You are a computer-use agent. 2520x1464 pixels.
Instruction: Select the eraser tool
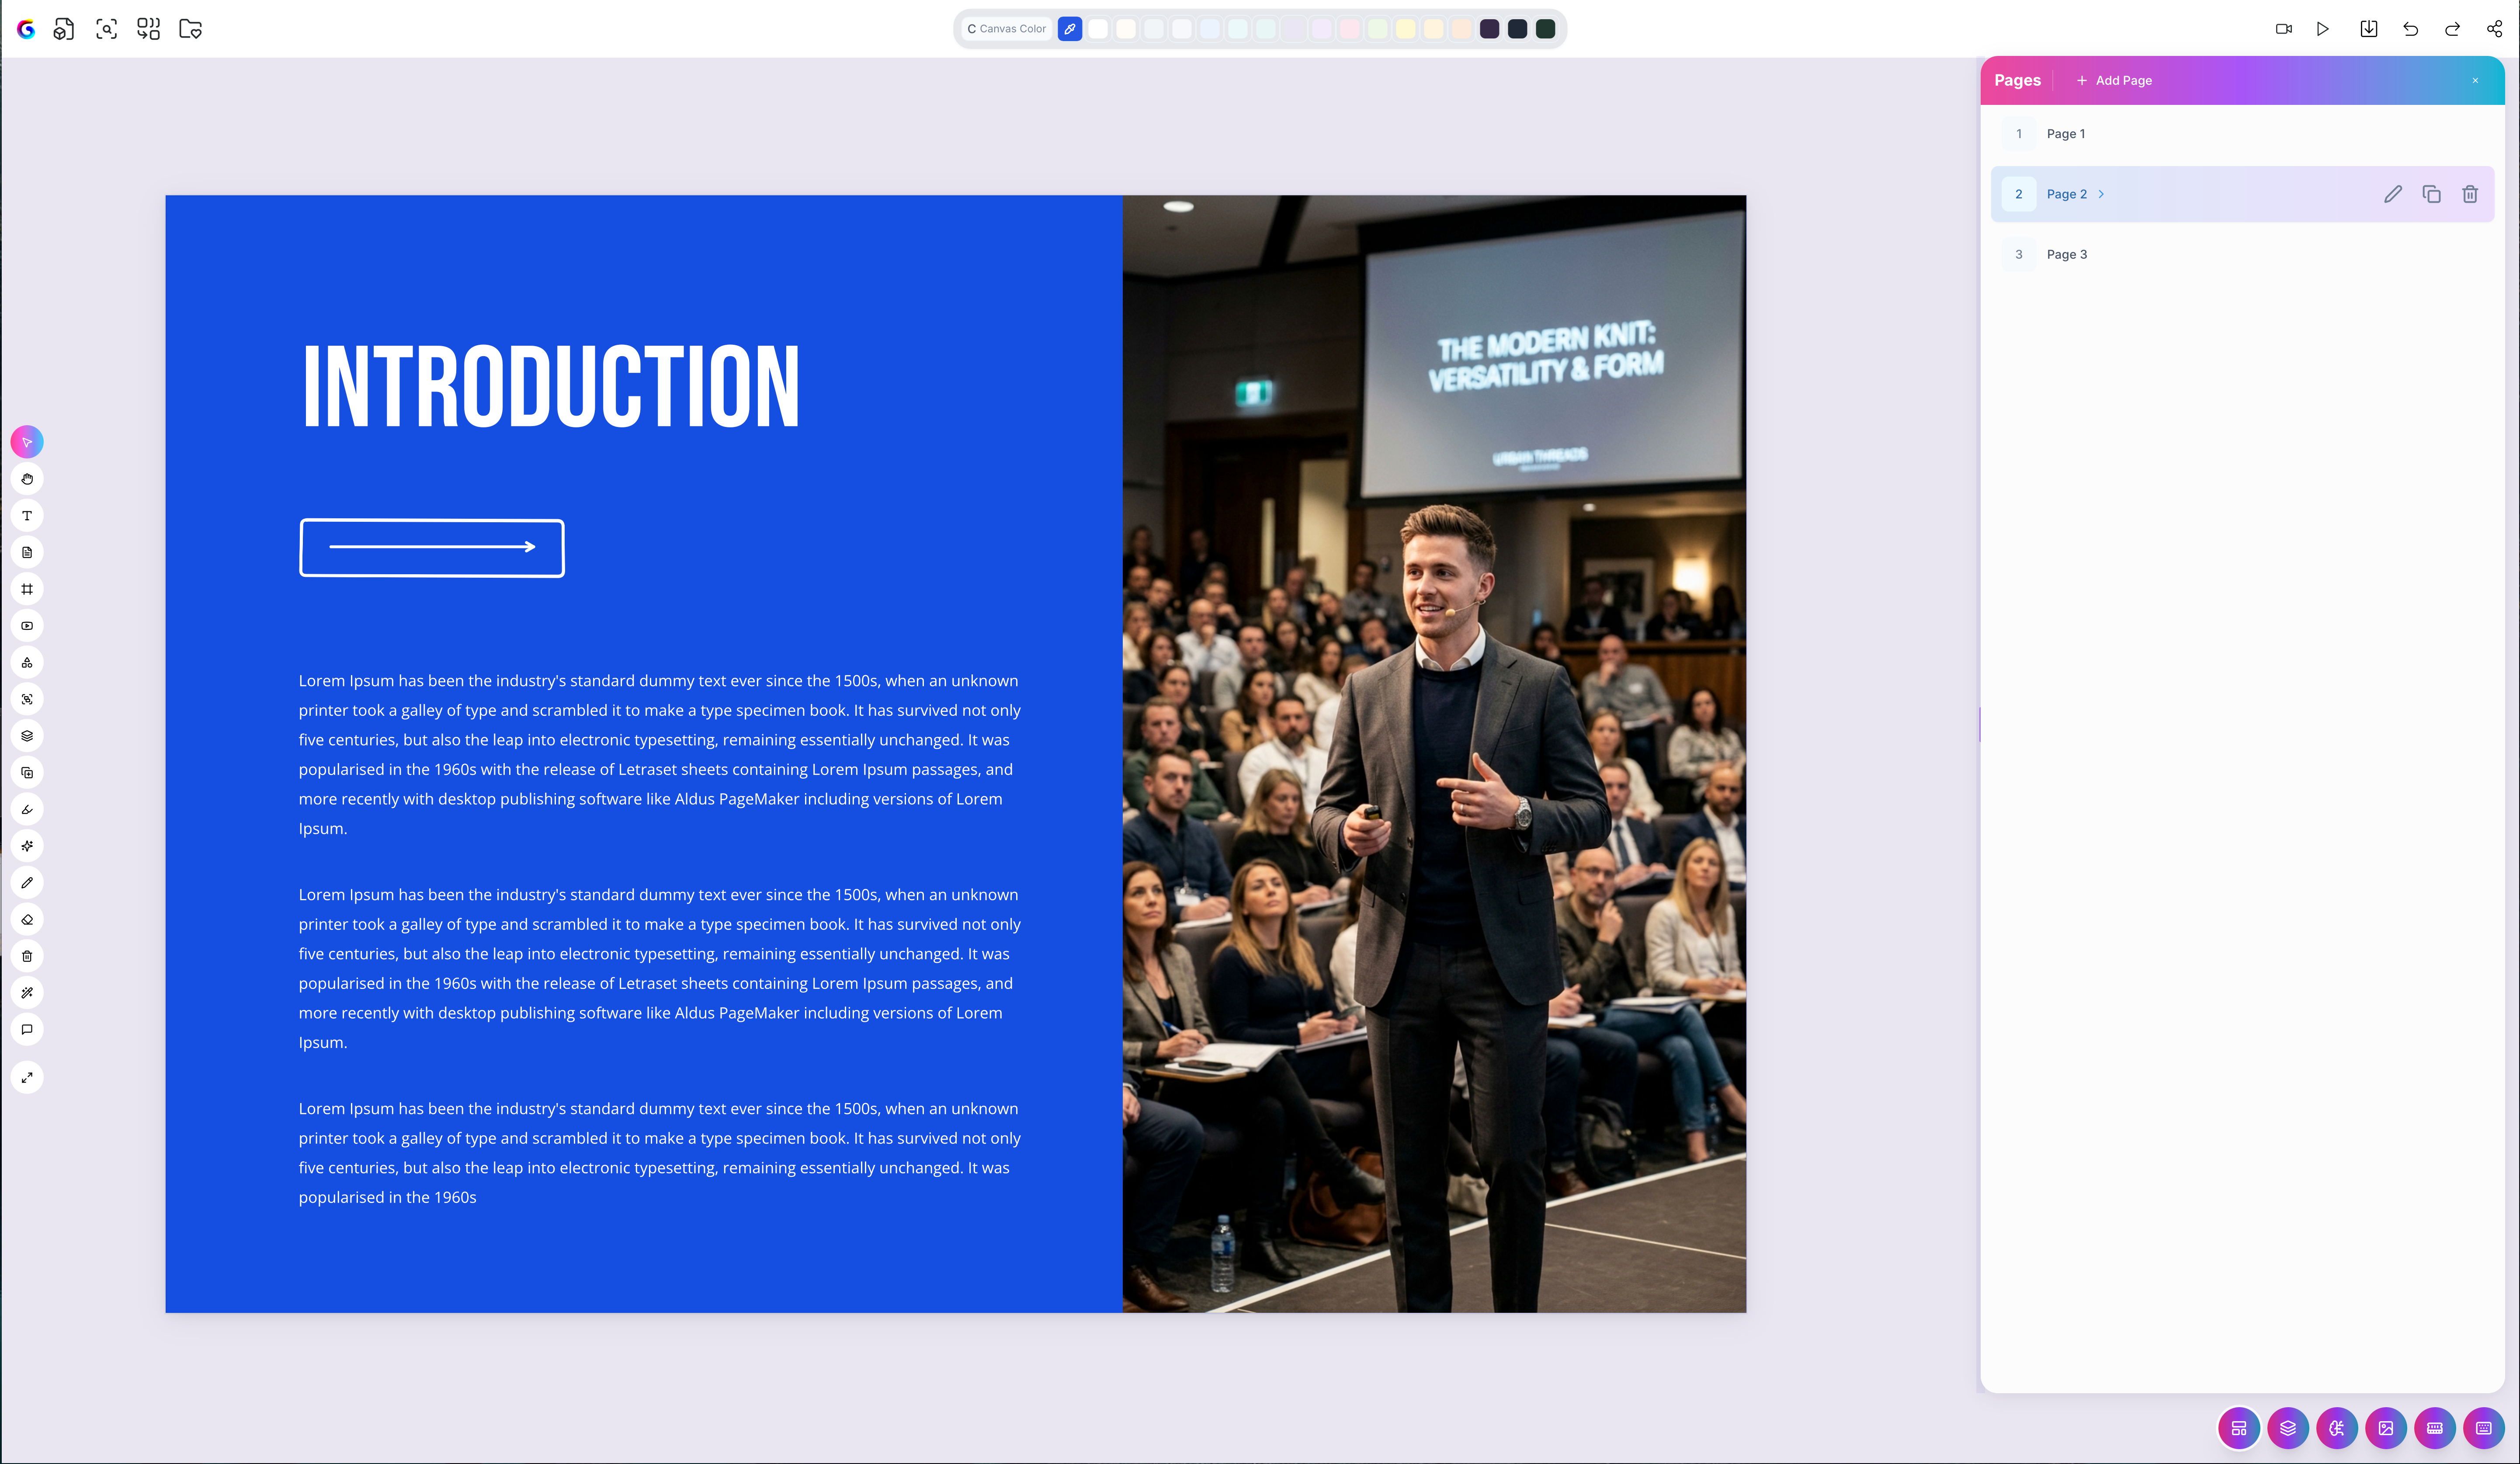(x=27, y=920)
